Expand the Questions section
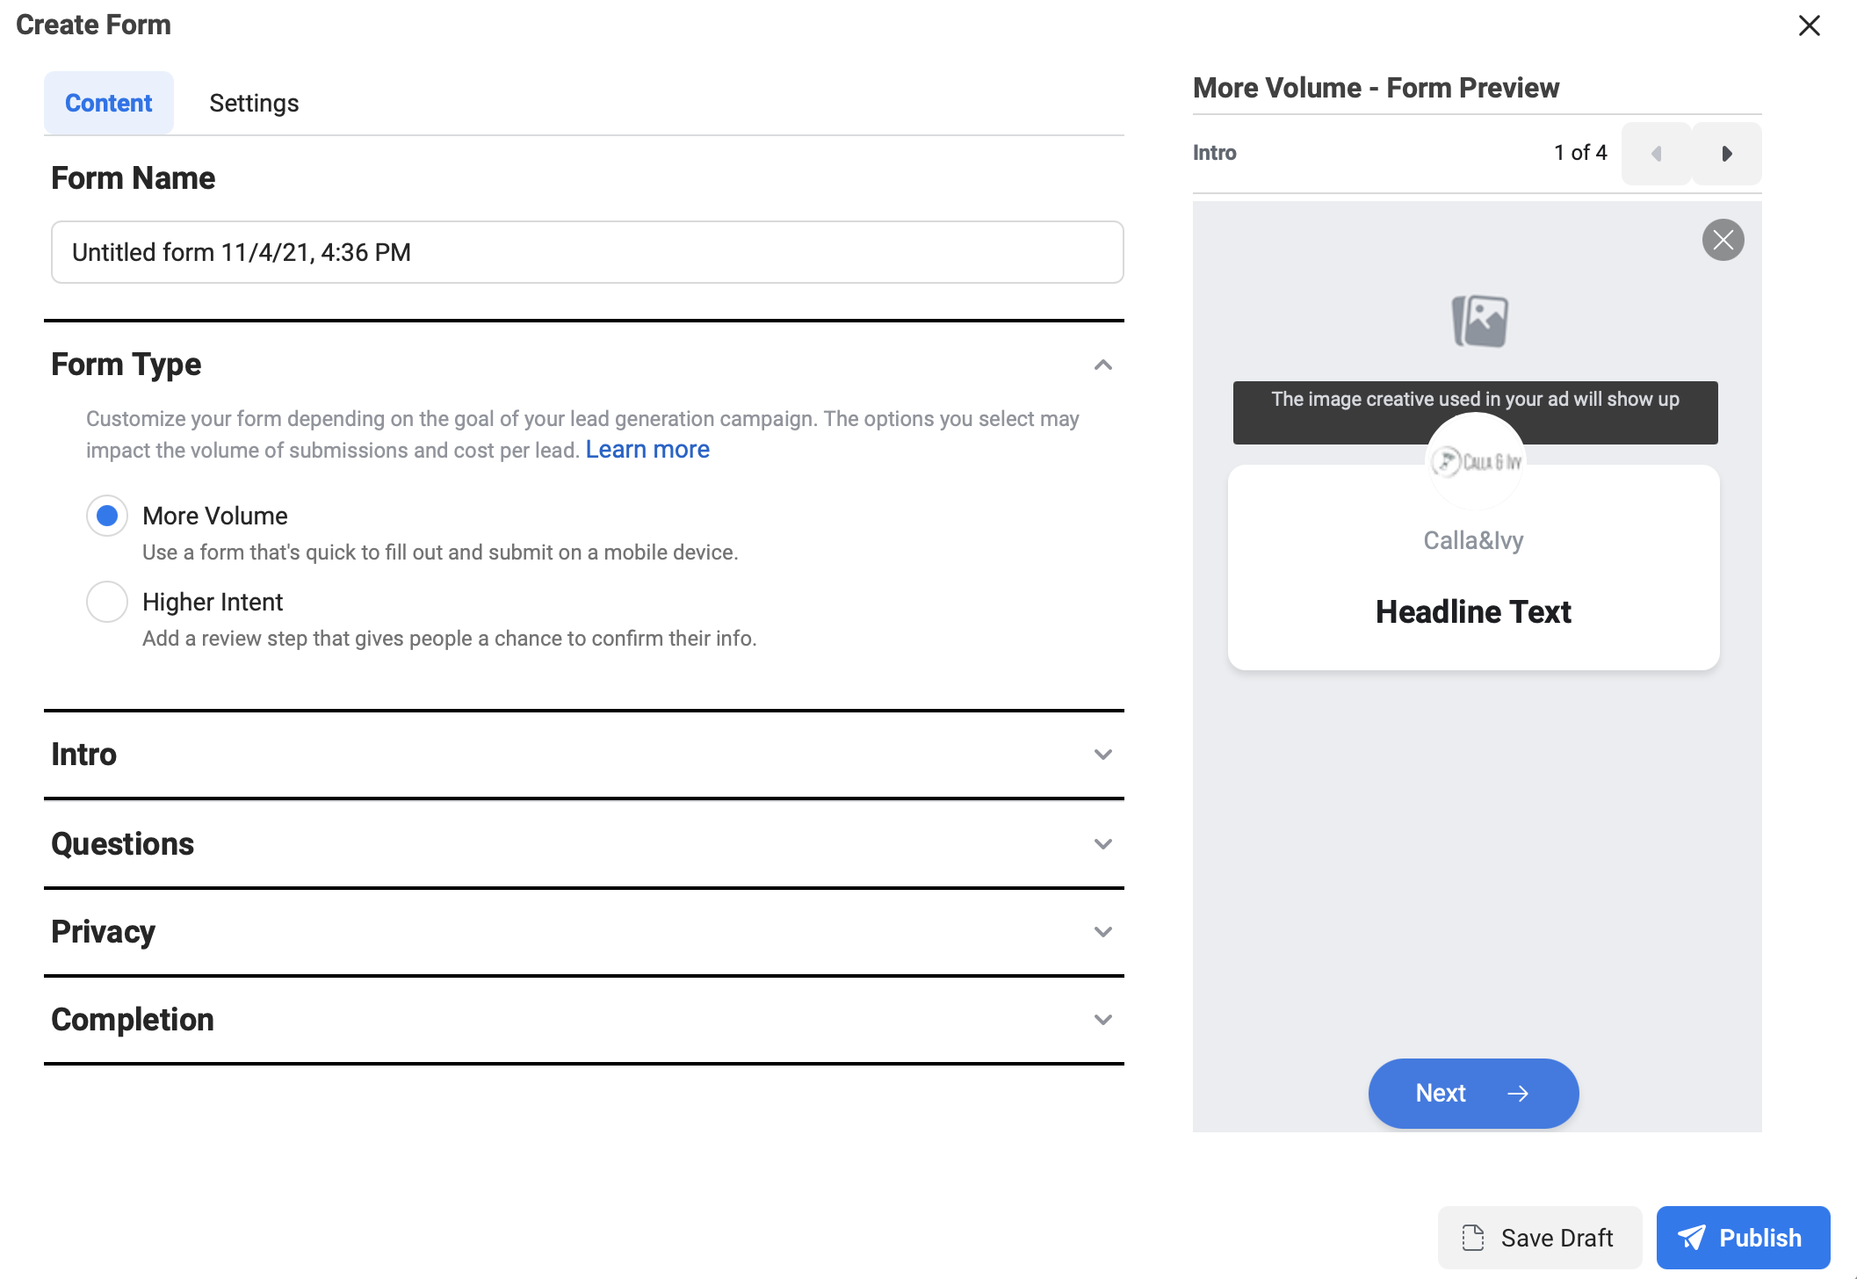1857x1279 pixels. coord(1105,842)
